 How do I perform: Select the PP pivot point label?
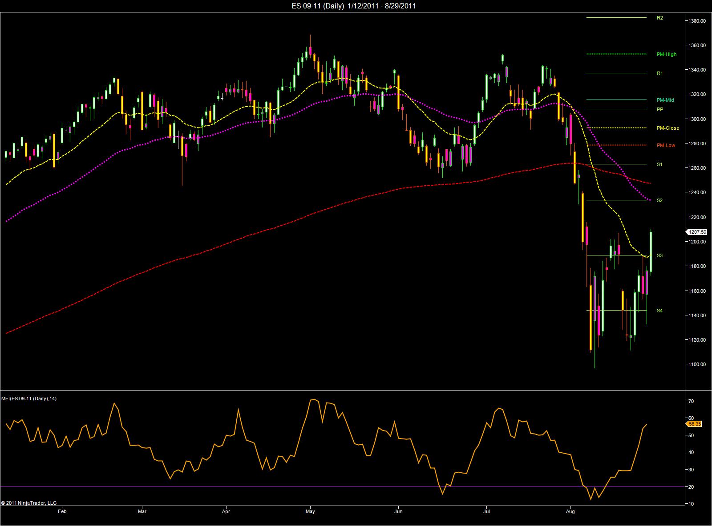point(659,109)
